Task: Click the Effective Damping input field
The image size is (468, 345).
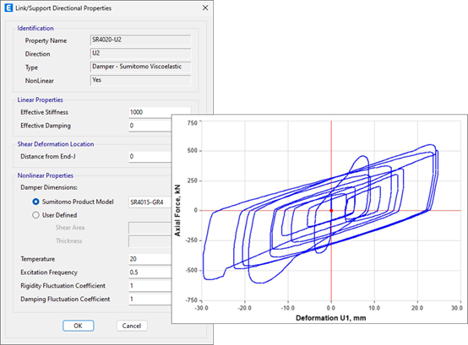Action: 150,126
